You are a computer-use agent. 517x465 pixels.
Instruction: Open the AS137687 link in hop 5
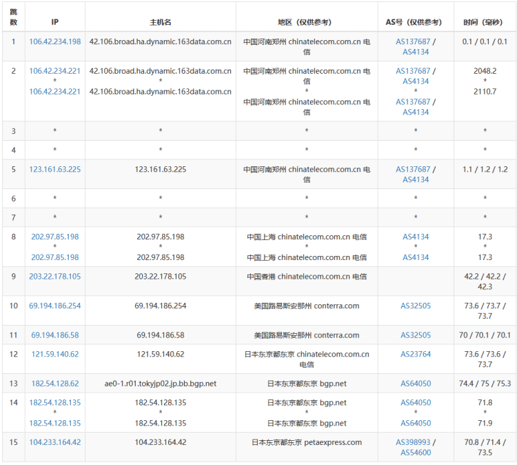point(413,169)
